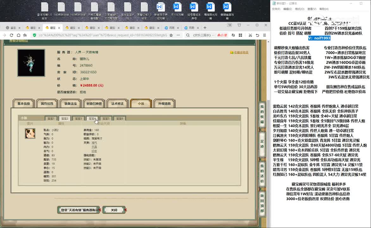Click the 登录"天若有情"服务器购买 button
371x228 pixels.
(79, 210)
